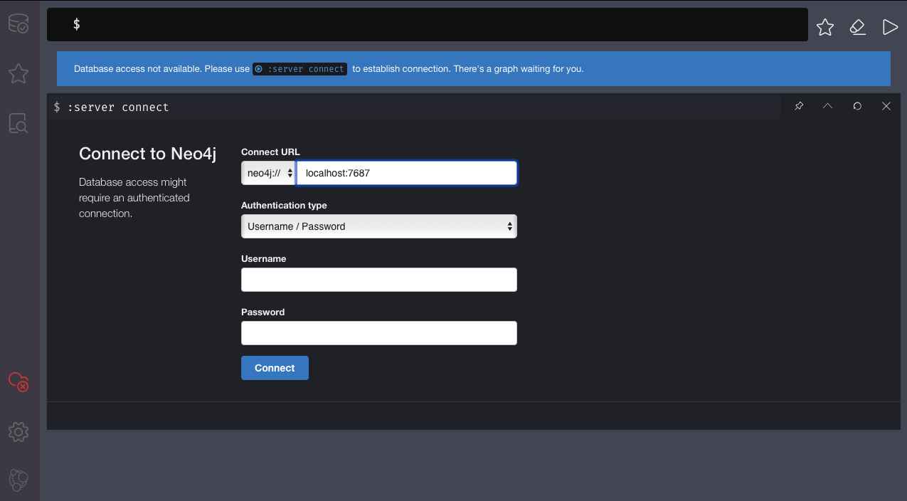This screenshot has width=907, height=501.
Task: Rerun the :server connect command icon
Action: (x=857, y=106)
